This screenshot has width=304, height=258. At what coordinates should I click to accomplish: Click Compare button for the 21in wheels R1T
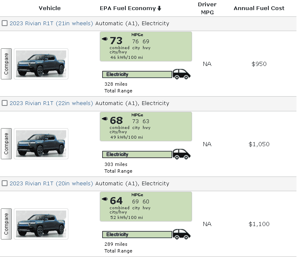pos(6,64)
